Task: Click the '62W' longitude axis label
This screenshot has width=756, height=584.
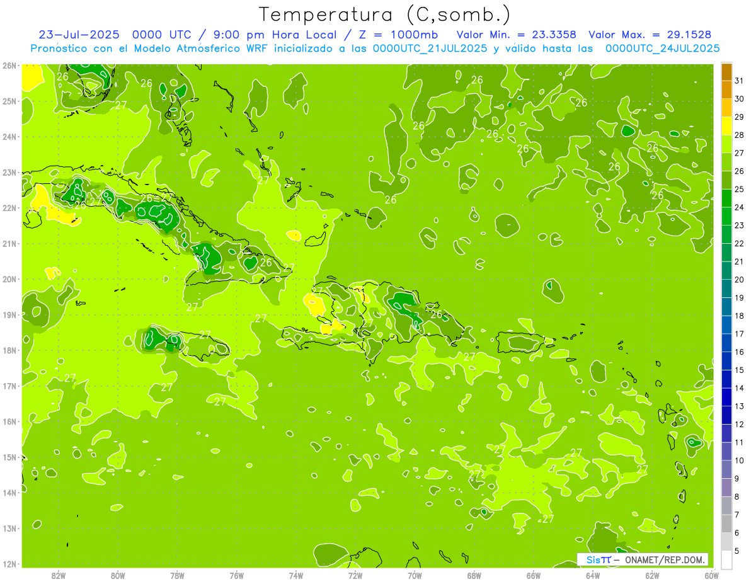Action: pos(652,575)
